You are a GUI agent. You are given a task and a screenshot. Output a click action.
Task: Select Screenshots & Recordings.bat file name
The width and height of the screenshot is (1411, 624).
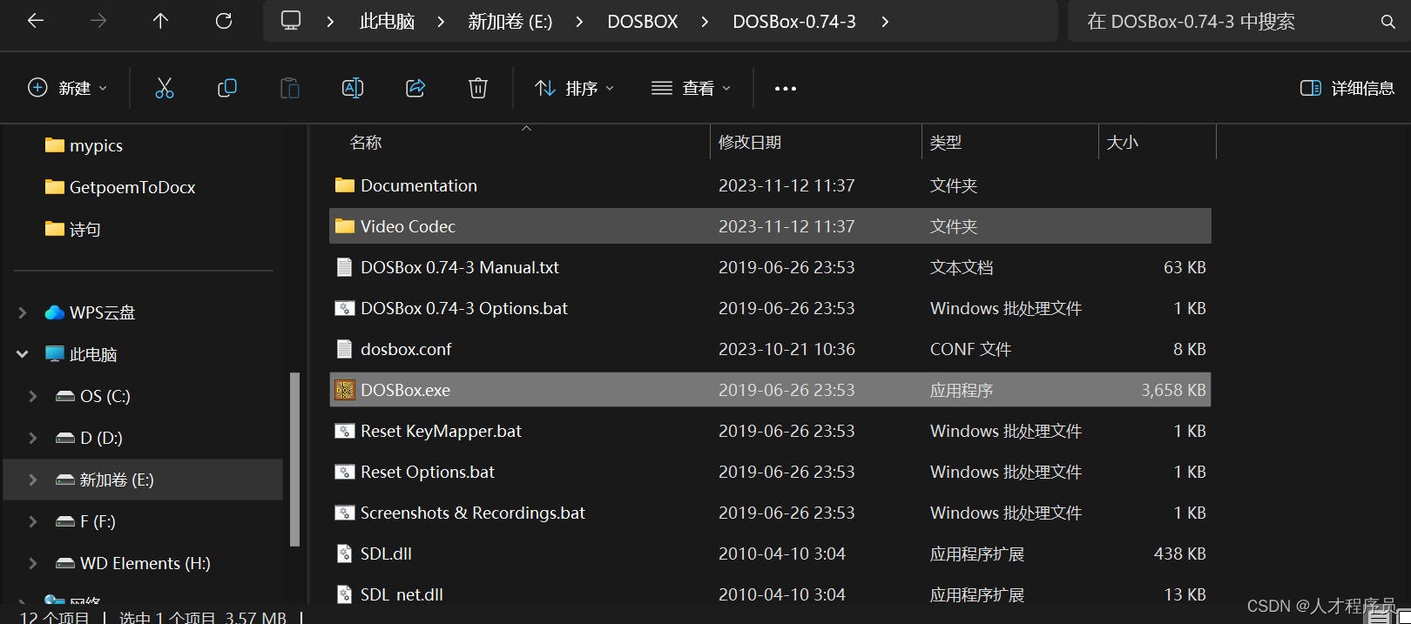coord(473,513)
